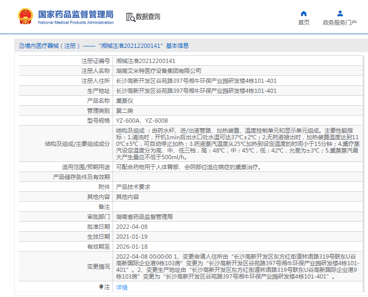The width and height of the screenshot is (368, 297).
Task: Click the product name 熏蒸仪
Action: (124, 101)
